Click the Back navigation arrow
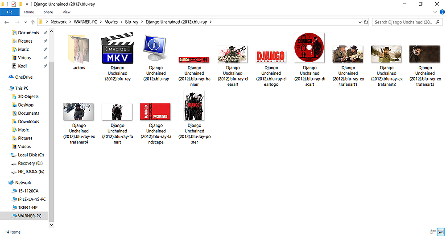The width and height of the screenshot is (446, 236). tap(7, 22)
